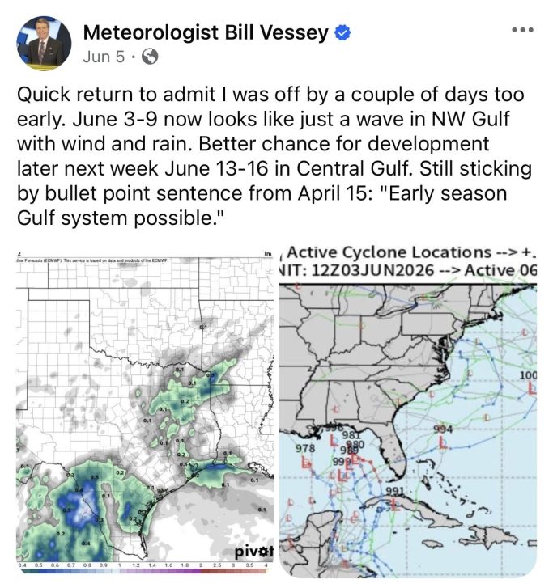Click the 981 pressure label near Florida

[351, 435]
